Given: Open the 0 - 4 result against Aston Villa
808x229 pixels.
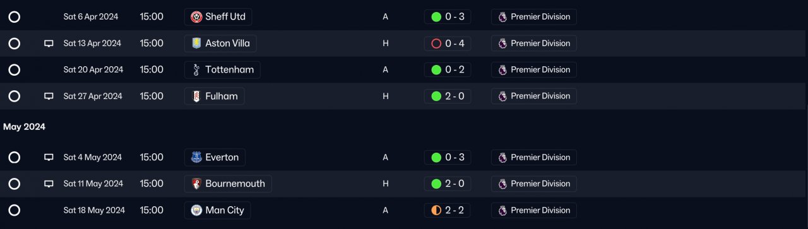Looking at the screenshot, I should point(448,44).
